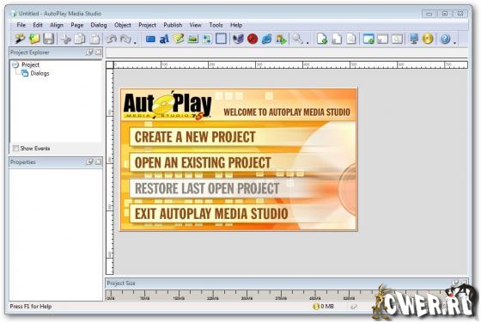This screenshot has height=323, width=481.
Task: Click the New Project toolbar icon
Action: pos(20,39)
